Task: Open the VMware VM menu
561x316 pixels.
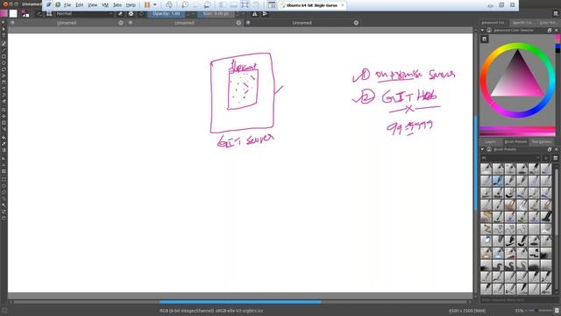Action: pos(105,5)
